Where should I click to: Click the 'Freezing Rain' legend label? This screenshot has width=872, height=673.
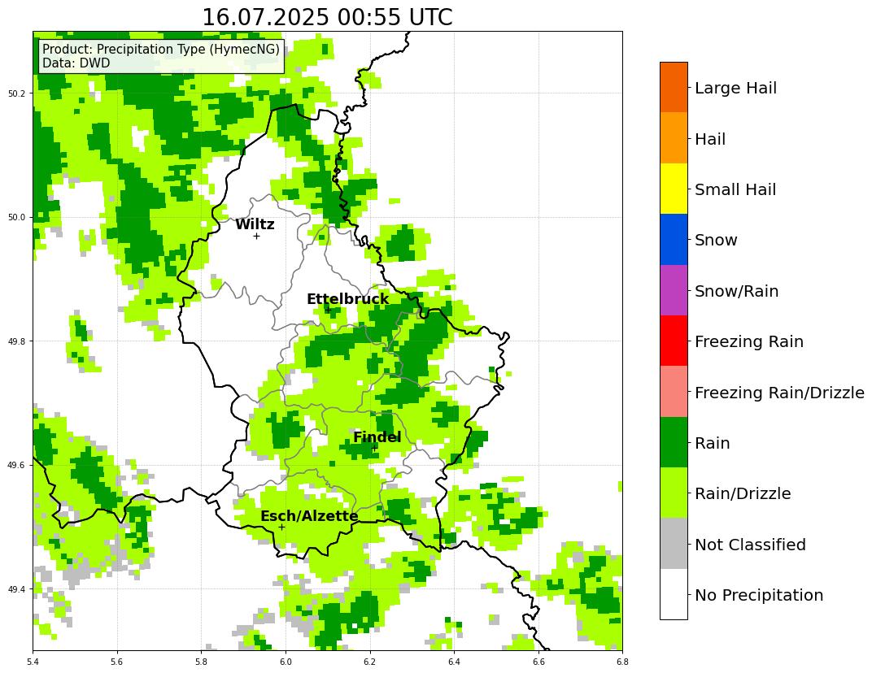coord(749,341)
